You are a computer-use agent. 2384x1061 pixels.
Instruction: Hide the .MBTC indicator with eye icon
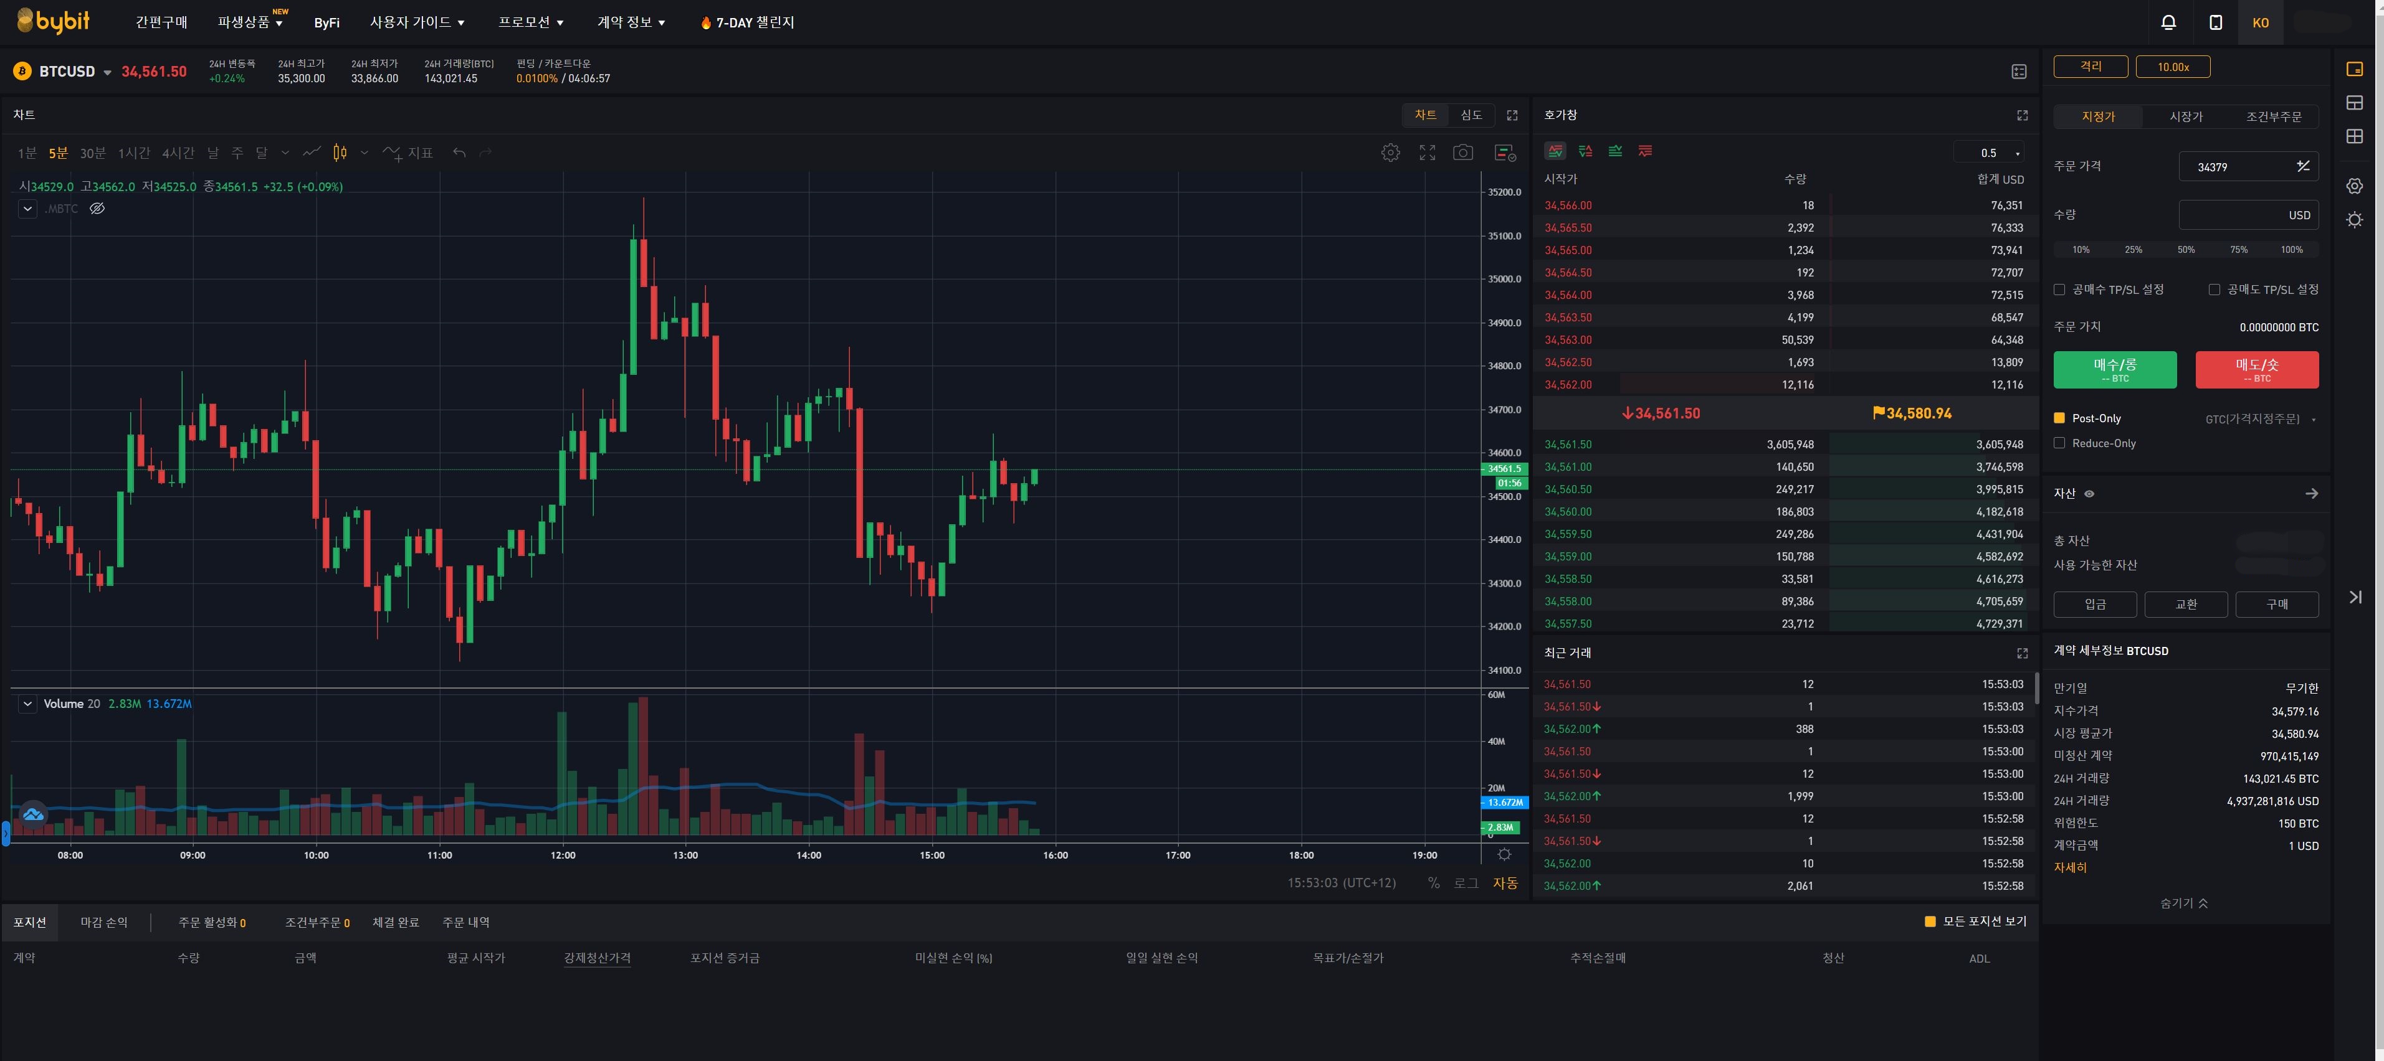pos(97,208)
